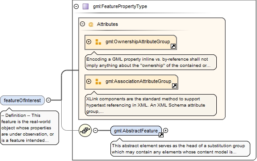Click the featureOfInterest Definition annotation box
The image size is (257, 161).
(x=29, y=128)
